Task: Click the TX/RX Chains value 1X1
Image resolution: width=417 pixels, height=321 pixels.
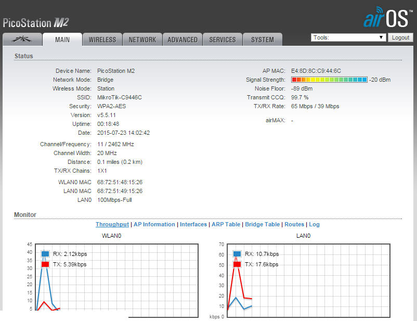Action: point(102,171)
